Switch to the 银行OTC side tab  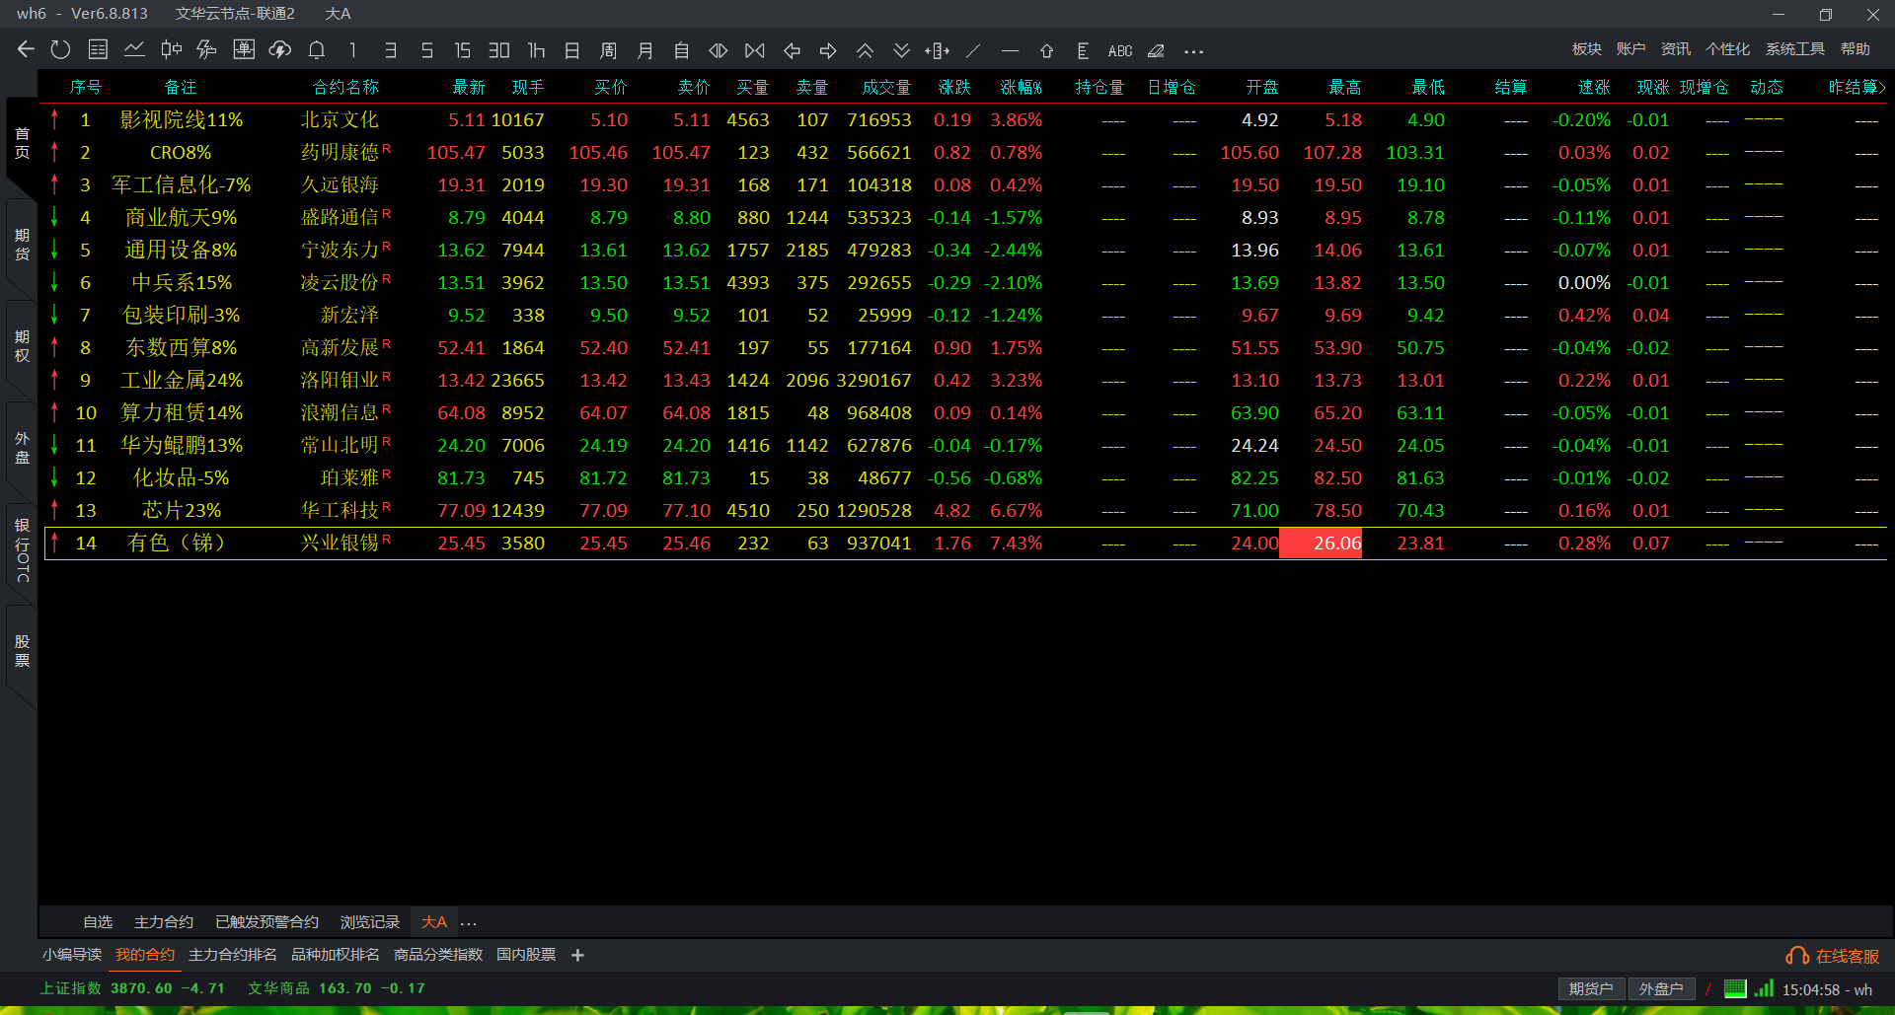(x=22, y=549)
